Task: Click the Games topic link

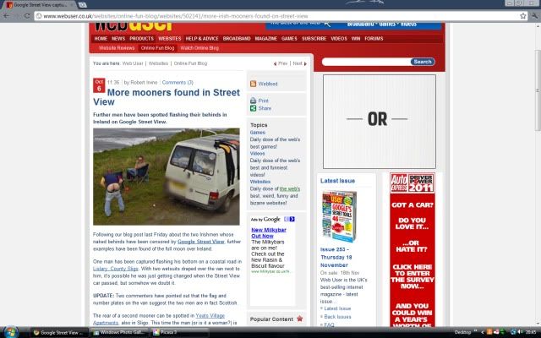Action: point(257,133)
